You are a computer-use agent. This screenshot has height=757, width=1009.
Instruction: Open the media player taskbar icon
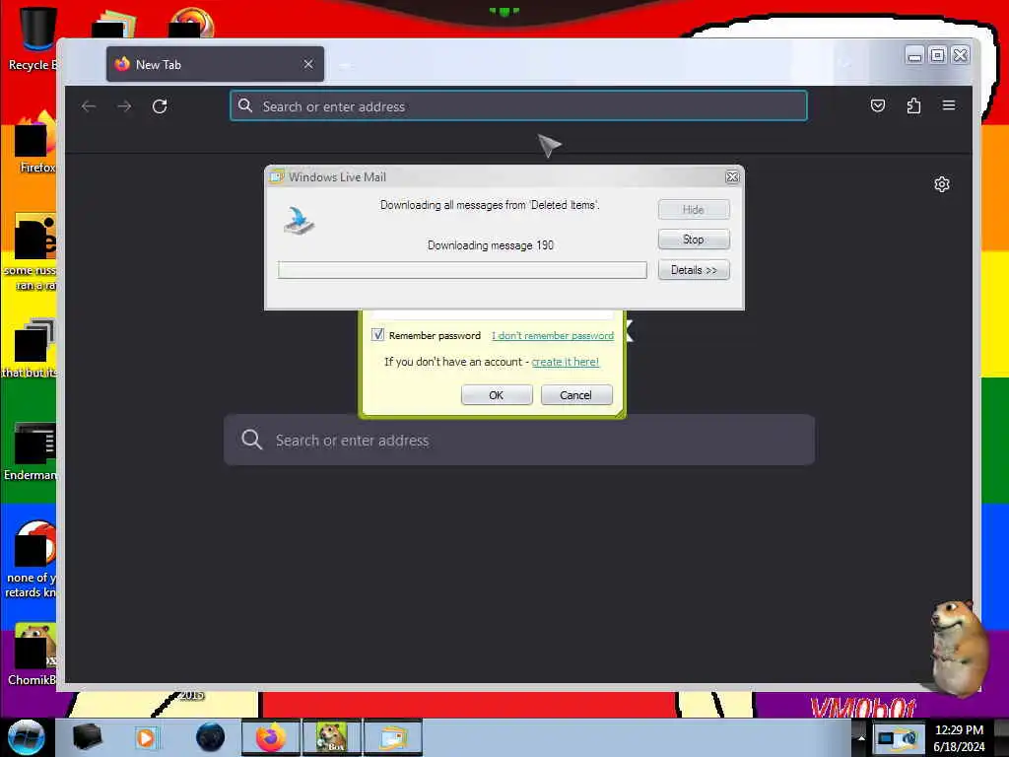[146, 737]
